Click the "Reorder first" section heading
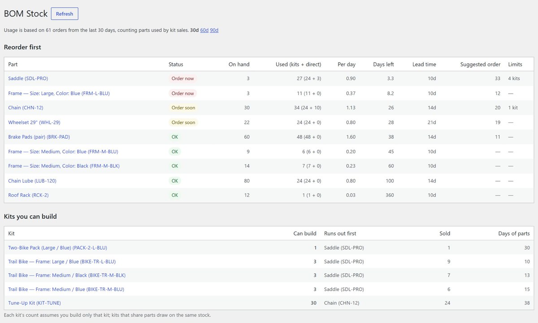 22,47
